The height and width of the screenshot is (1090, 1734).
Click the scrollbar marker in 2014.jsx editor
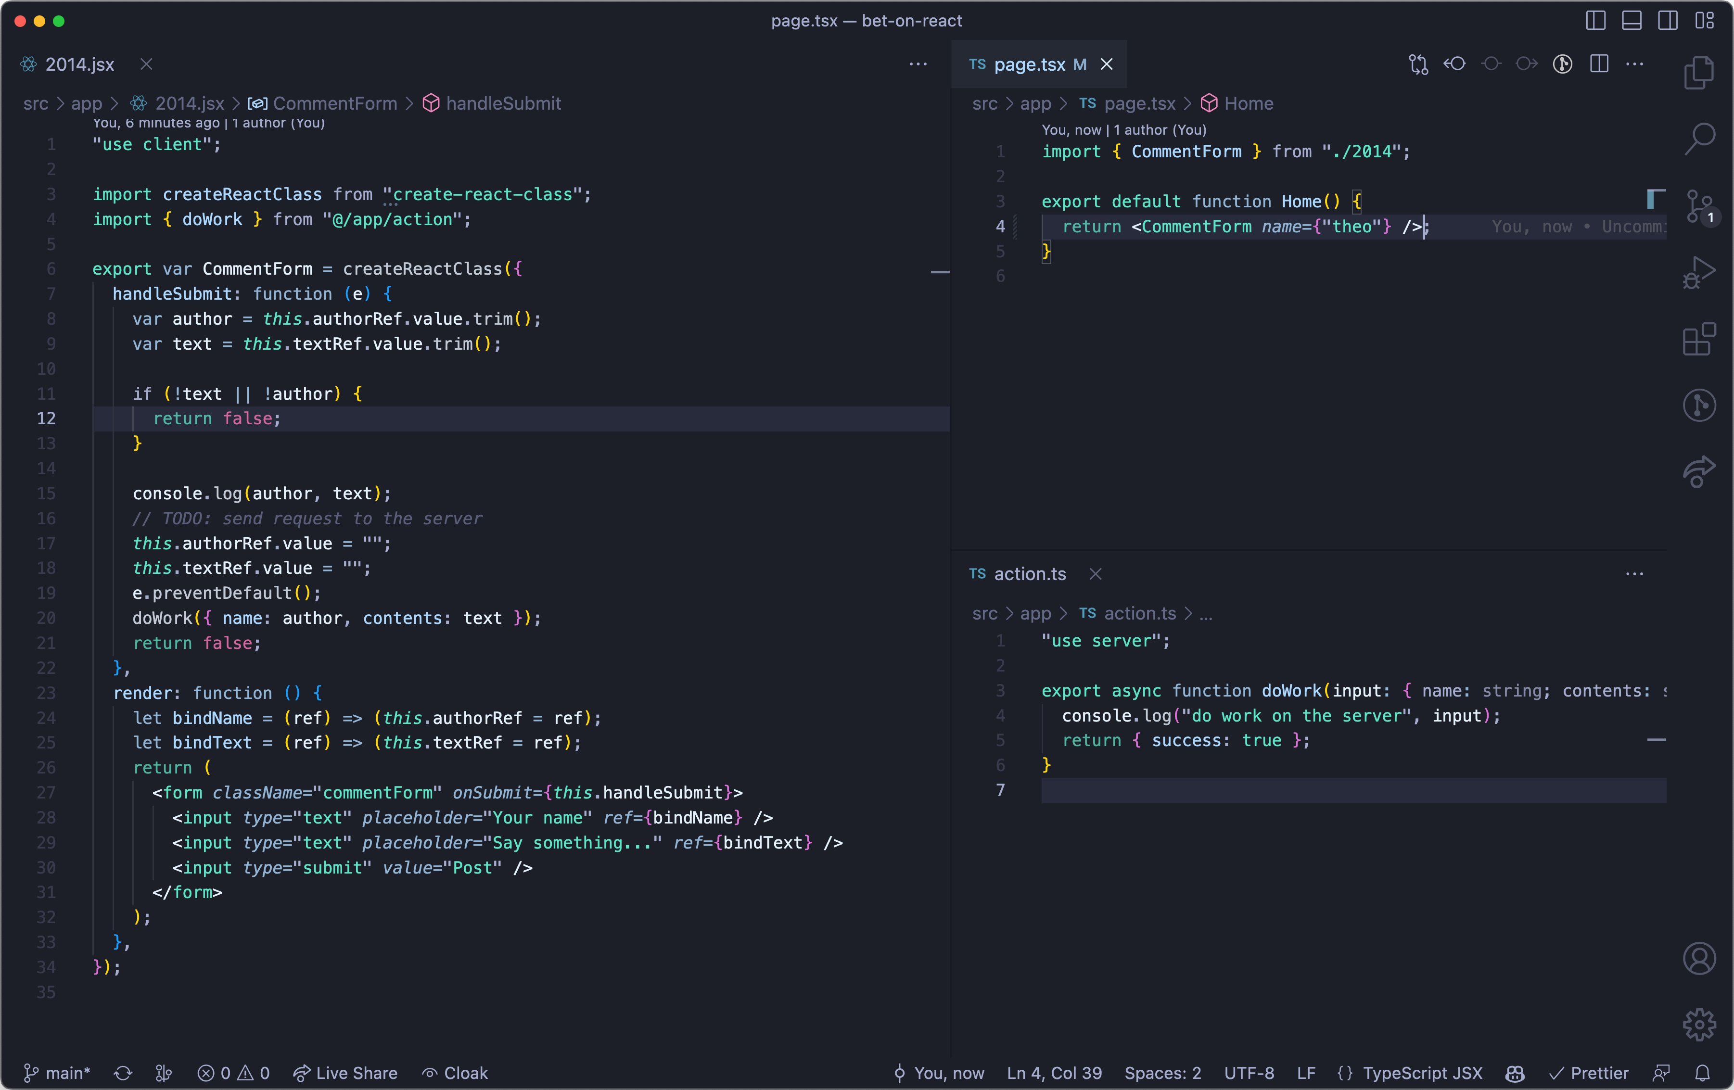(x=940, y=272)
